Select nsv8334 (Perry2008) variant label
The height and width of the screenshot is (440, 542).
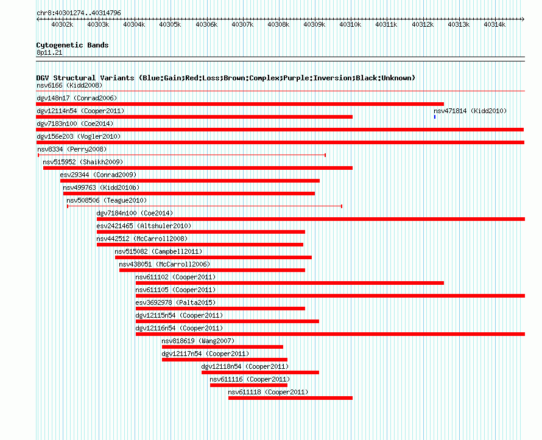[72, 149]
